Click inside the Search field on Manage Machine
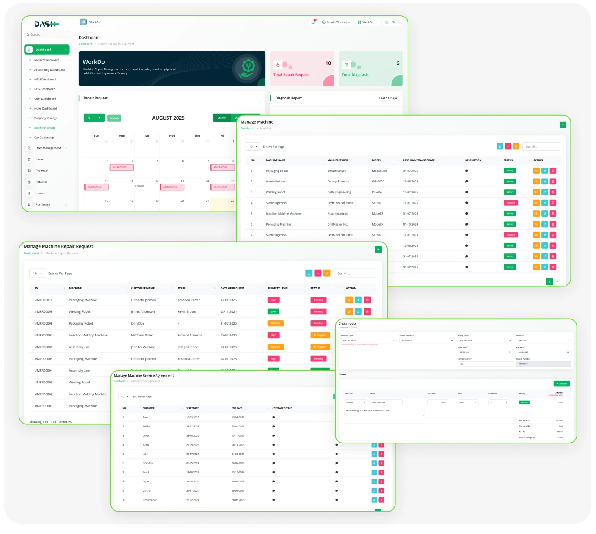 coord(542,146)
